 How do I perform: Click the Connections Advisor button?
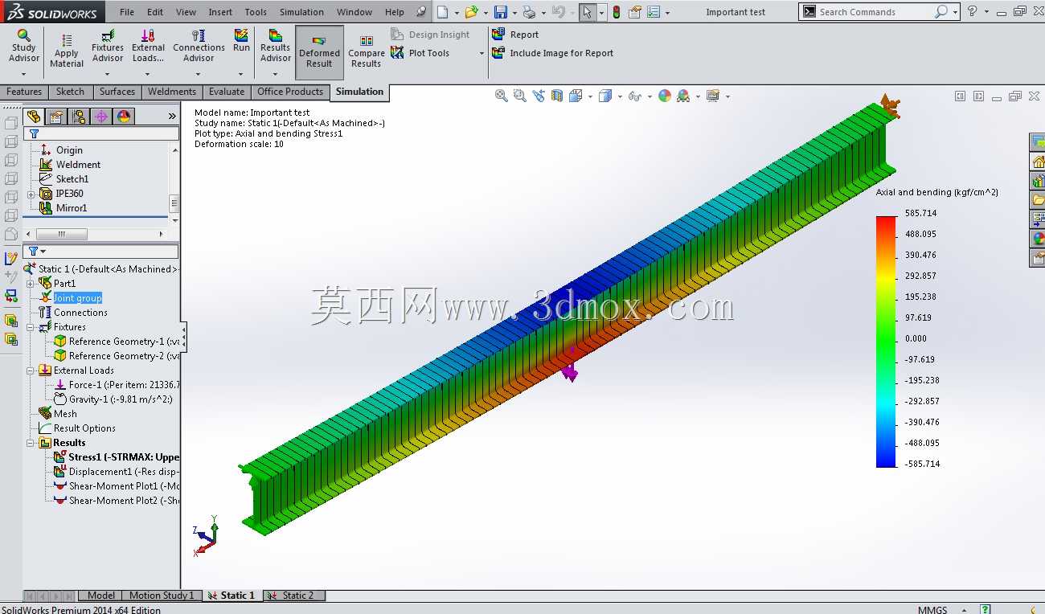click(x=199, y=46)
